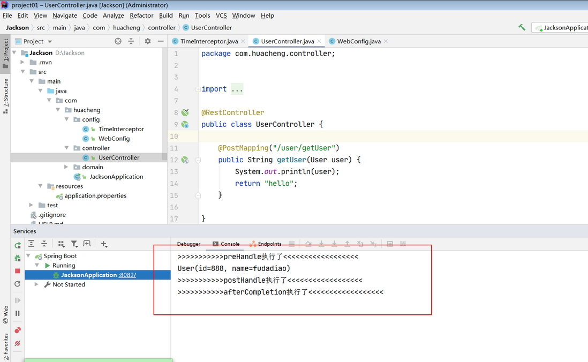This screenshot has height=362, width=588.
Task: Close the TimeInterceptor.java tab
Action: (x=243, y=41)
